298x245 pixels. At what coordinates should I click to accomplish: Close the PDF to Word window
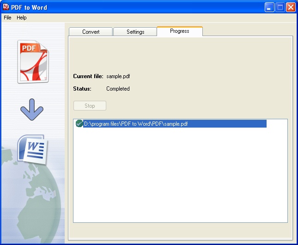[x=291, y=7]
